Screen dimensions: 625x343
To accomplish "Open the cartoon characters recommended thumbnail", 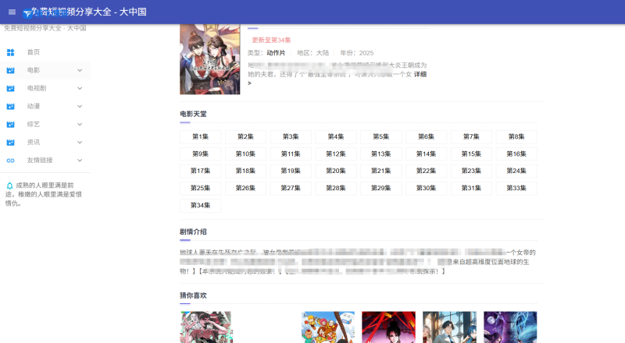I will point(327,327).
